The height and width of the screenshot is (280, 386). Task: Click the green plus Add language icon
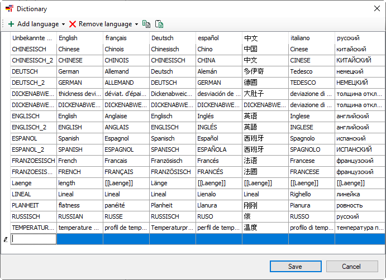coord(11,24)
